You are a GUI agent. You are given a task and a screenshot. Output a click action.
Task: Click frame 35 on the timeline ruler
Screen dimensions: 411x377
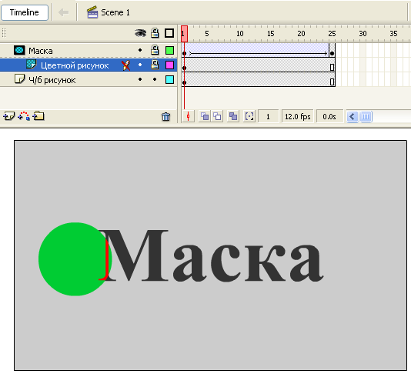coord(393,34)
